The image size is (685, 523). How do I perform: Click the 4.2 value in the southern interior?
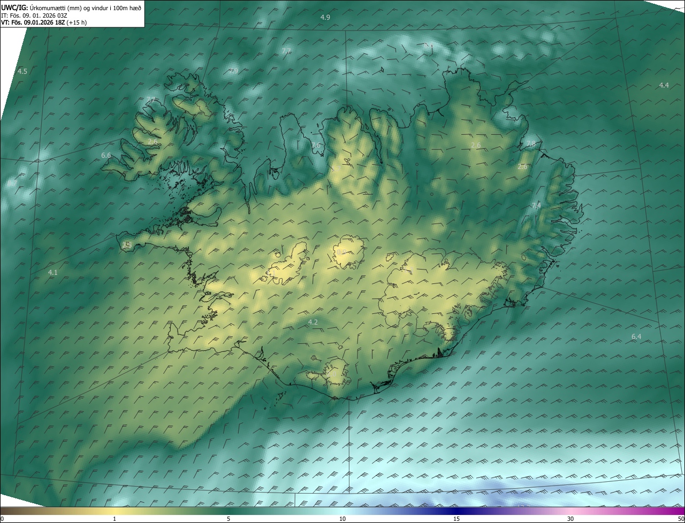click(313, 322)
